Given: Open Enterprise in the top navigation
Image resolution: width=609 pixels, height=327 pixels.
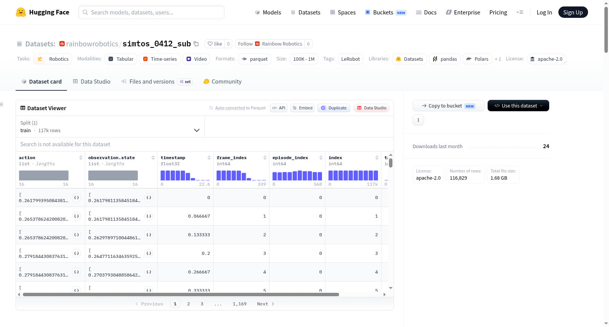Looking at the screenshot, I should 463,12.
